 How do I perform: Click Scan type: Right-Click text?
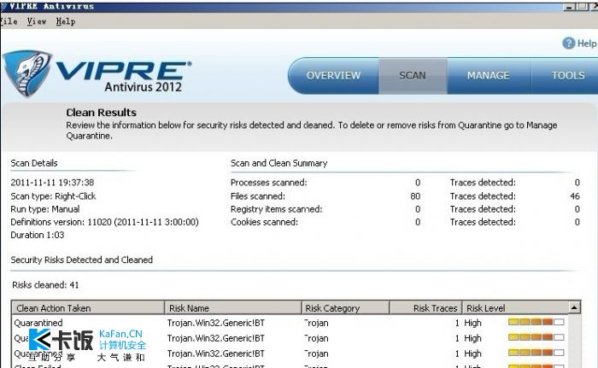[x=53, y=196]
